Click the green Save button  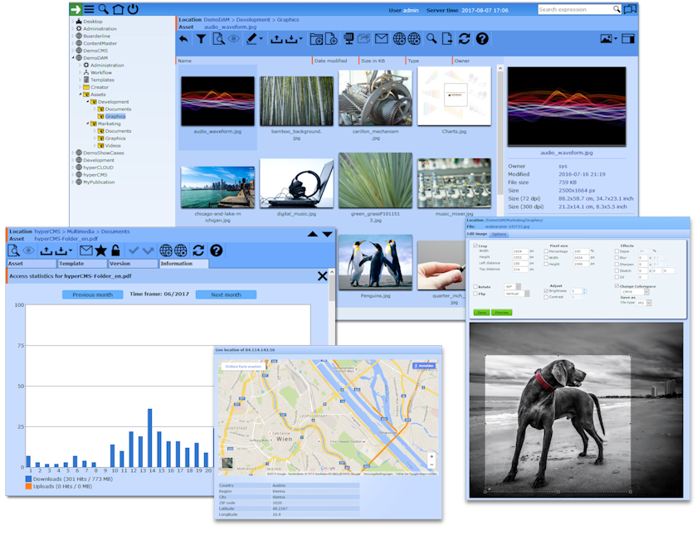481,313
